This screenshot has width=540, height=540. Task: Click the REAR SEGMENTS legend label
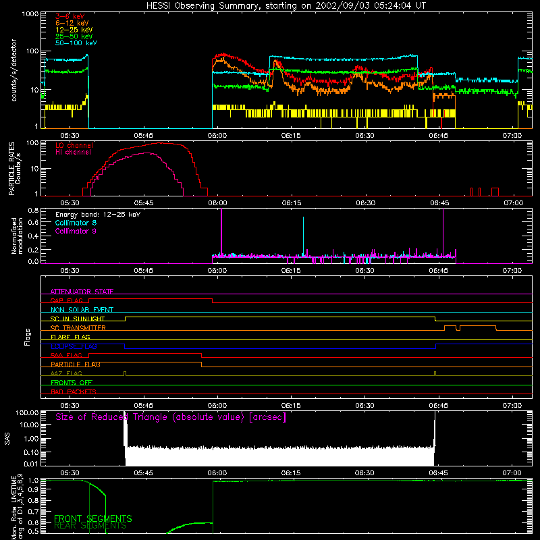click(90, 526)
